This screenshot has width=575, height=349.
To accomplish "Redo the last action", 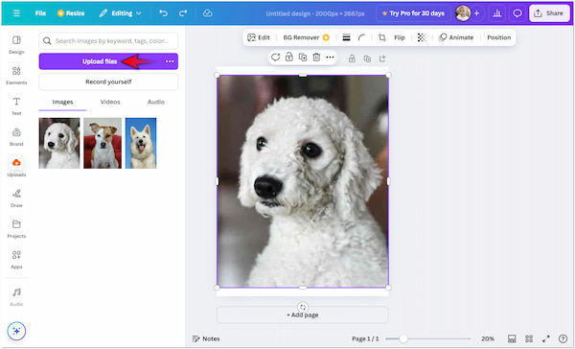I will 183,13.
